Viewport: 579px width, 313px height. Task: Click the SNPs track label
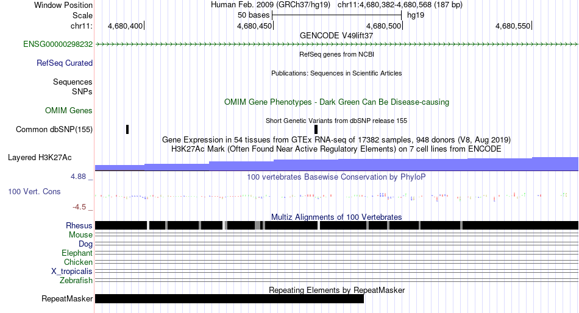tap(82, 91)
